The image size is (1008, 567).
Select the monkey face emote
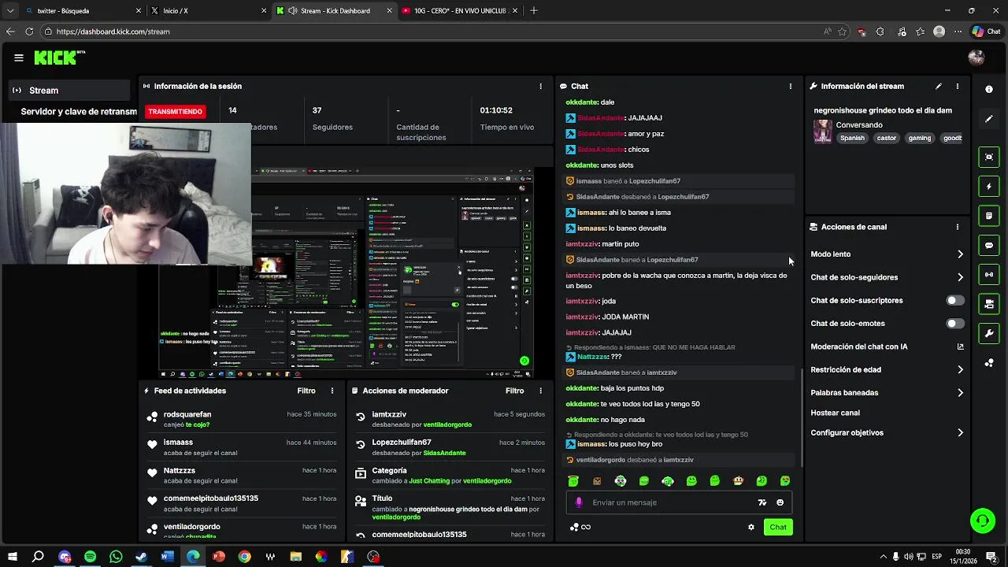click(738, 480)
